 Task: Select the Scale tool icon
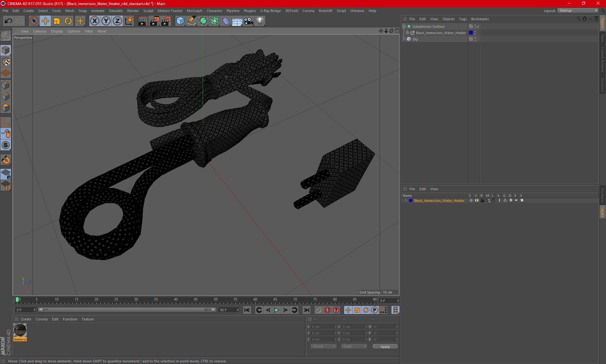coord(57,21)
